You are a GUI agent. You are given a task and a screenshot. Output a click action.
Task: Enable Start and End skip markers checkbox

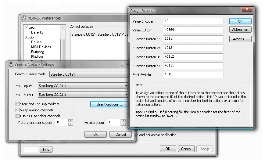[x=17, y=104]
